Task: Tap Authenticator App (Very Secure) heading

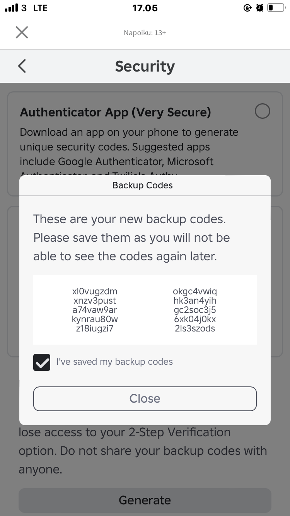Action: [116, 112]
